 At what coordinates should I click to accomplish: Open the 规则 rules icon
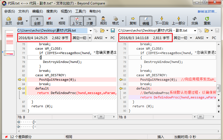103,21
